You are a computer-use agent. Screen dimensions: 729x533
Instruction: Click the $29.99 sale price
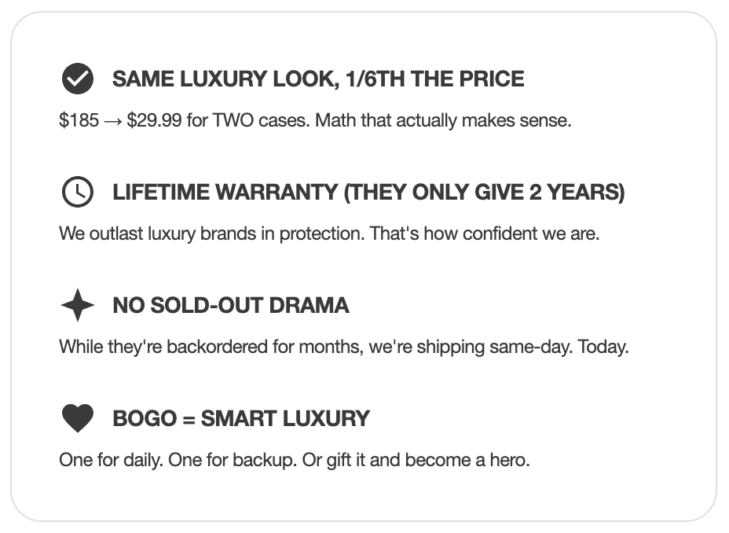click(x=154, y=121)
